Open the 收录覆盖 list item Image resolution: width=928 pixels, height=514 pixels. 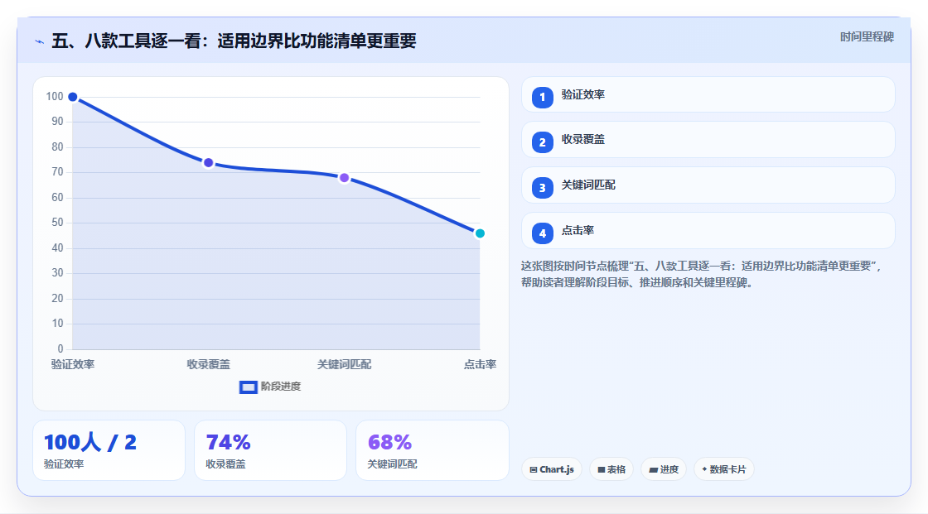(x=708, y=140)
